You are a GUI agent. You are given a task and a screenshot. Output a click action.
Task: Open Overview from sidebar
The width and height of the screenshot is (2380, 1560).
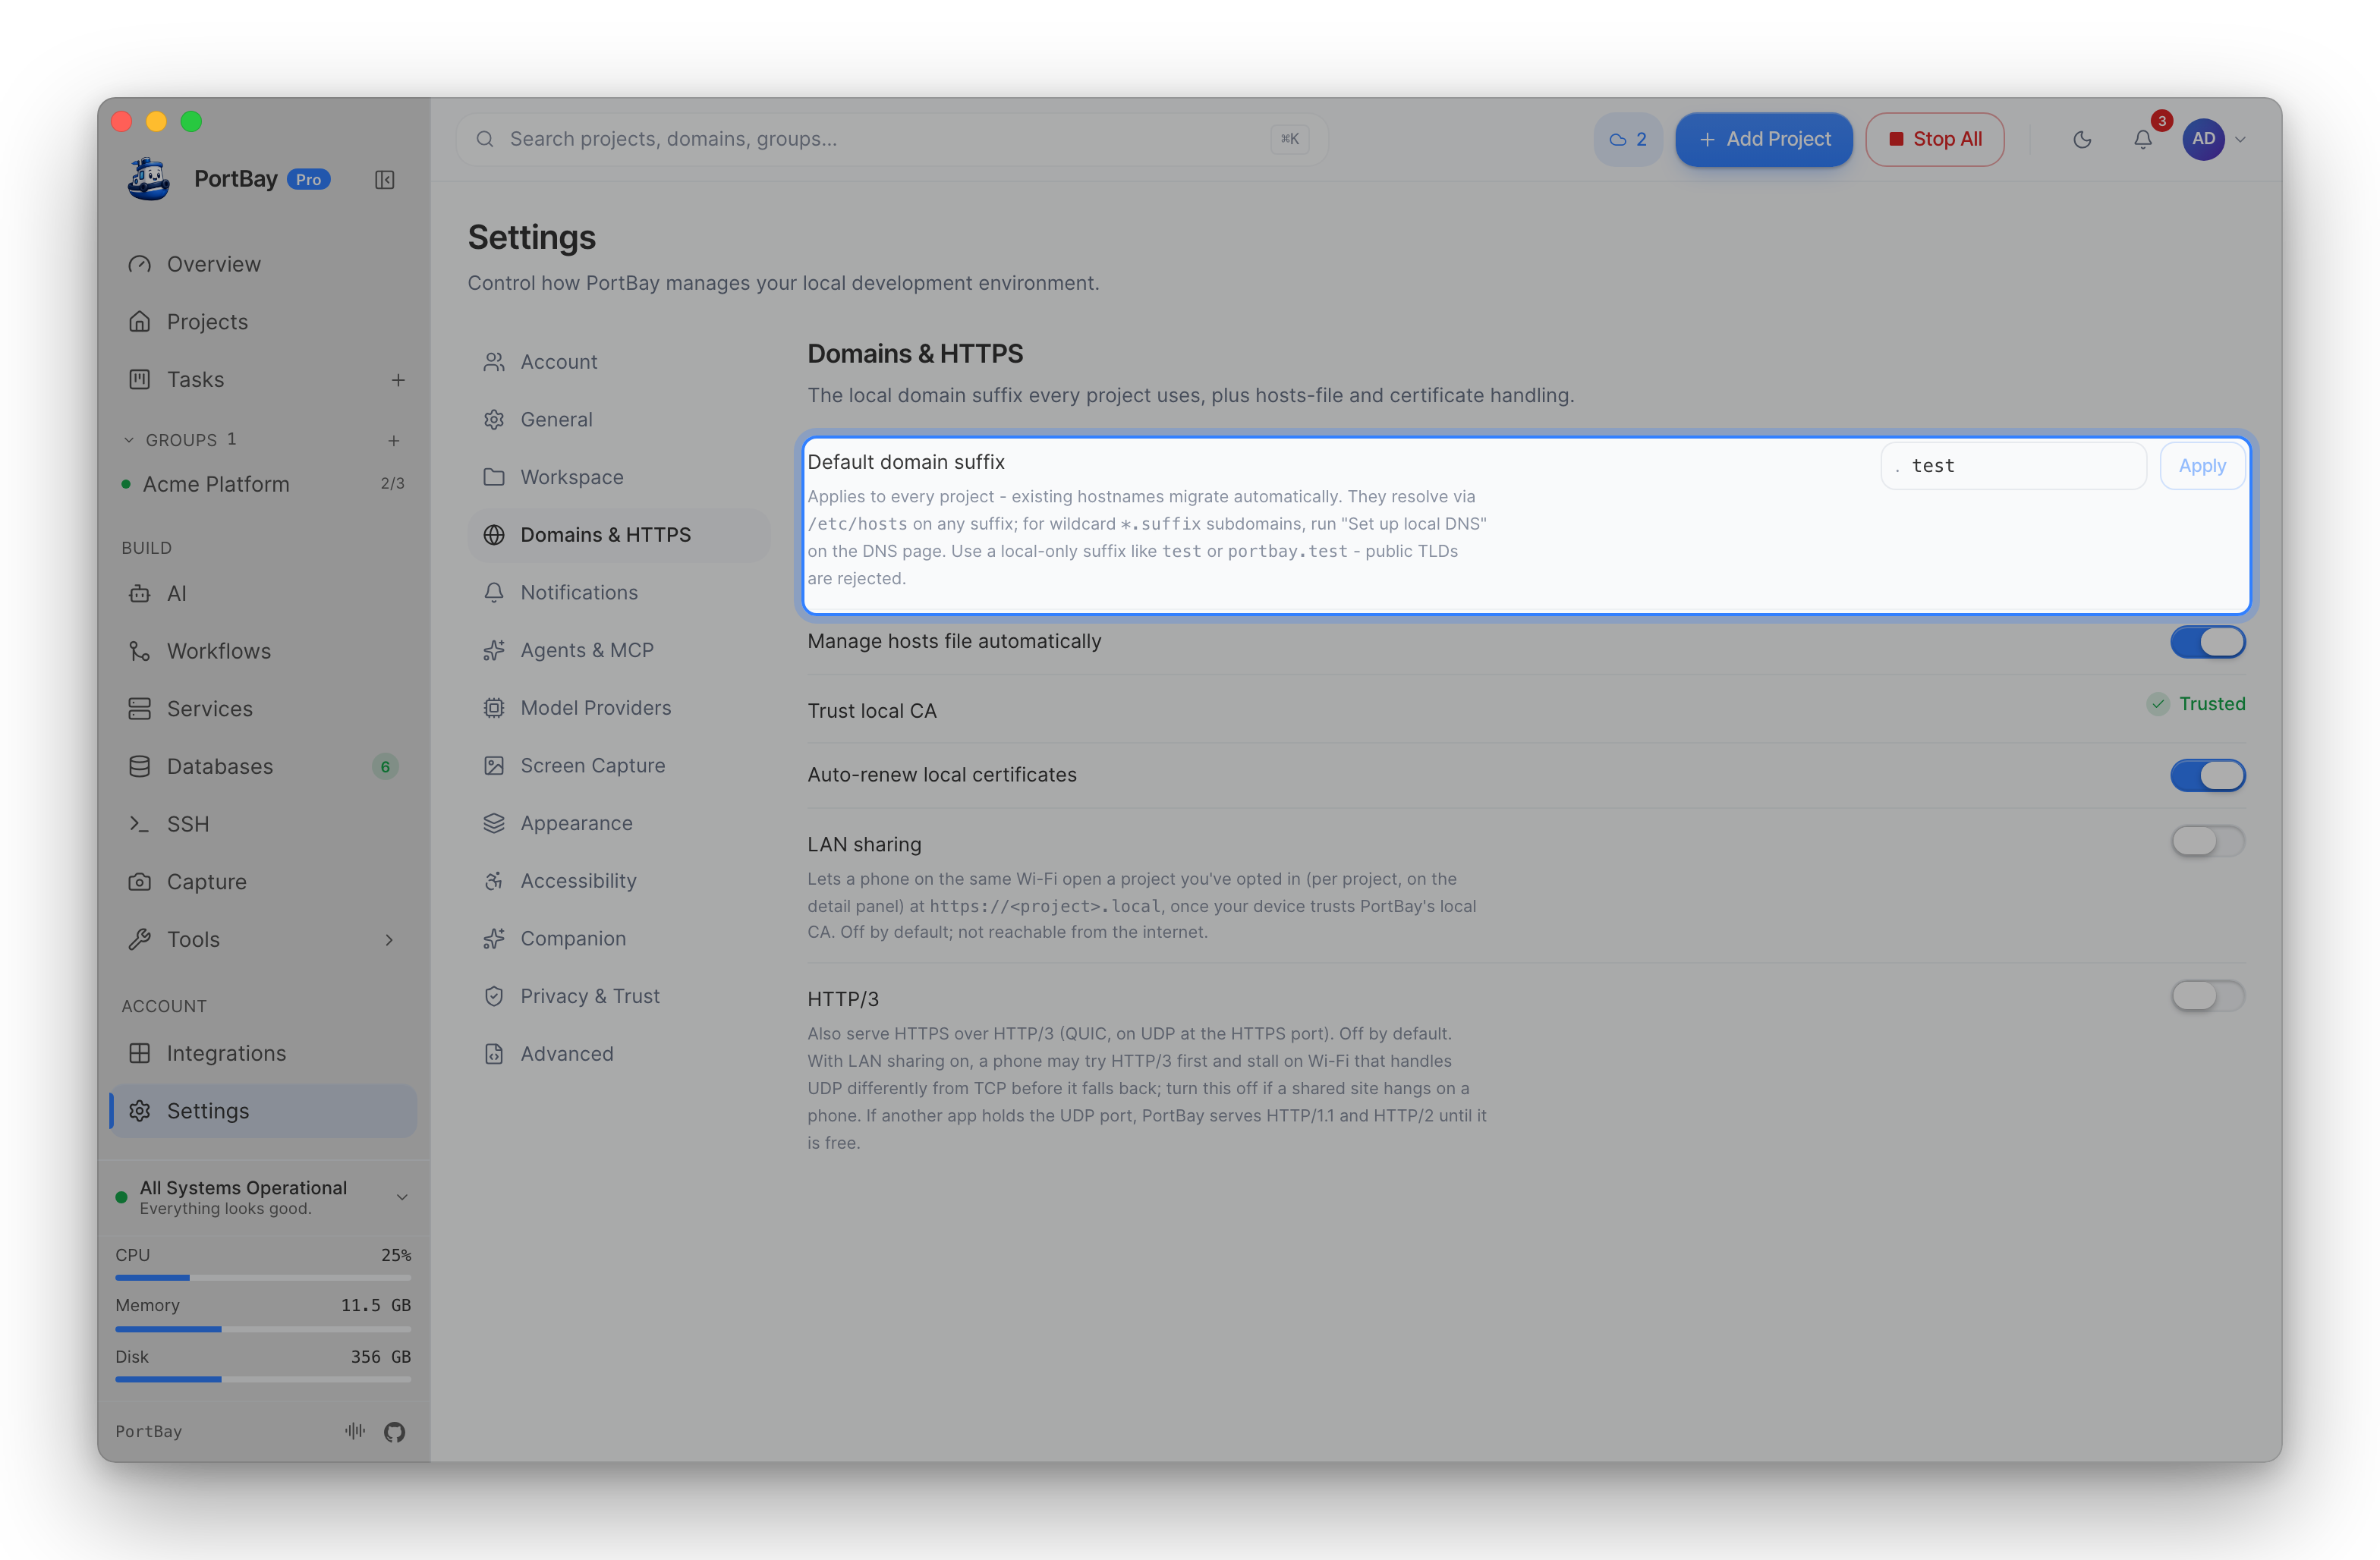coord(263,264)
